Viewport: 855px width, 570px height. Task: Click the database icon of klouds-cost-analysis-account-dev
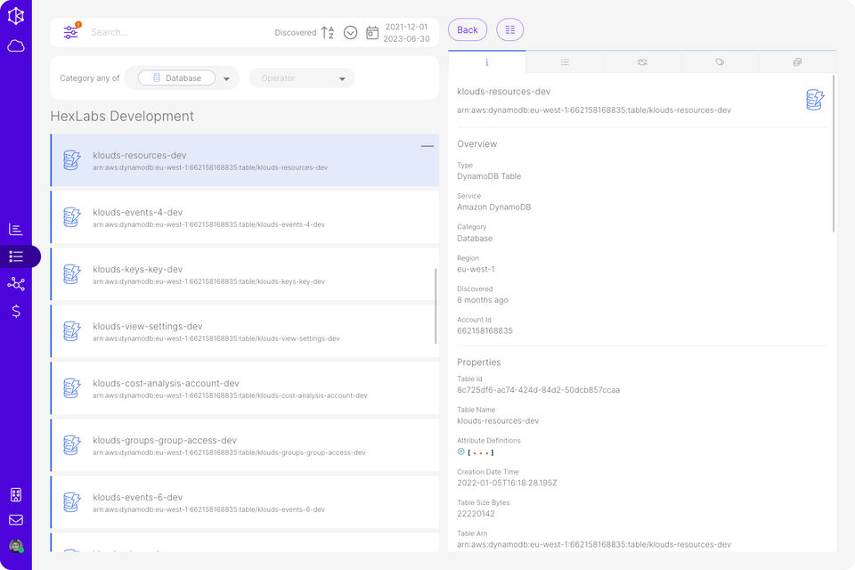(71, 387)
